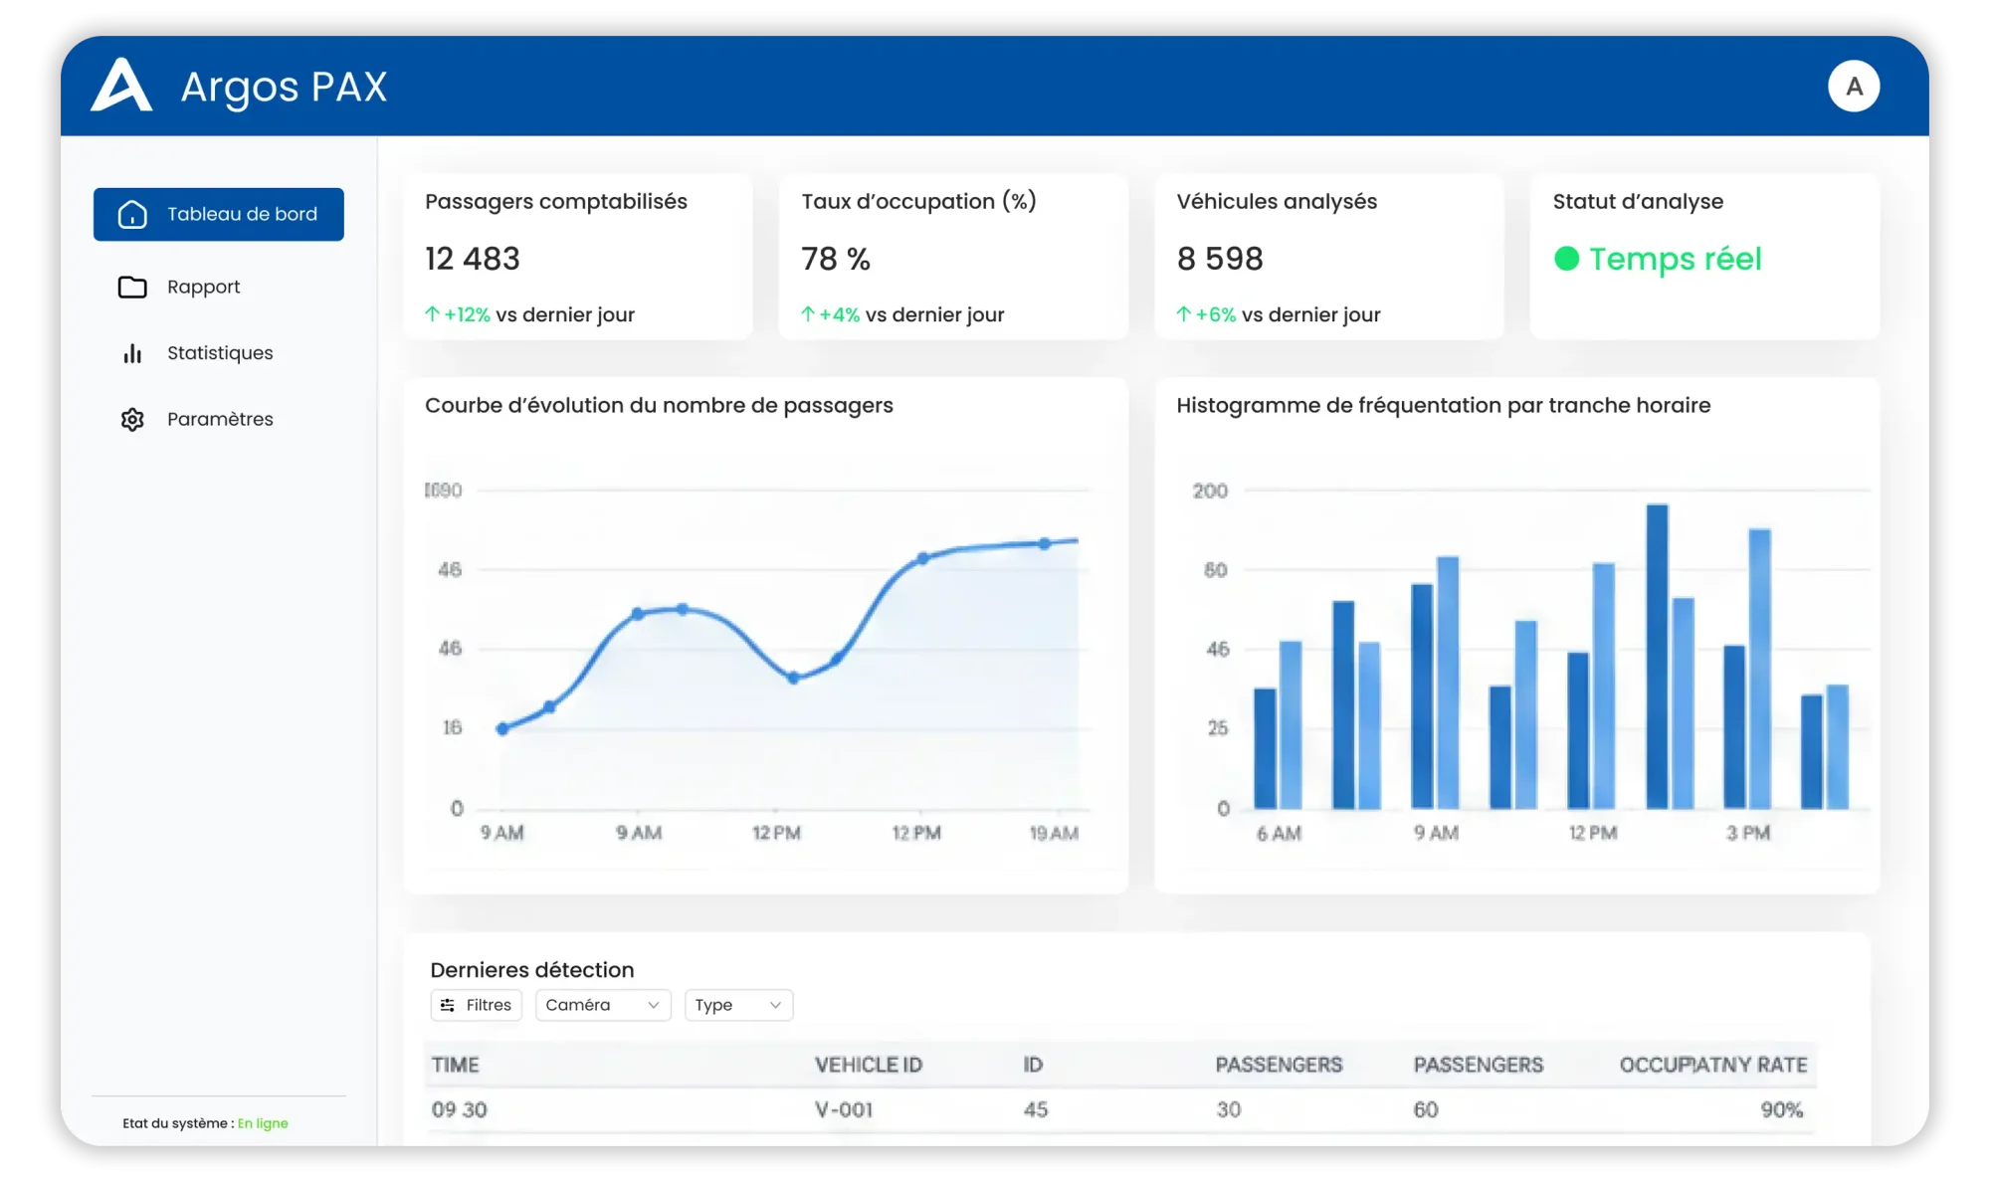Select Paramètres in the sidebar
The width and height of the screenshot is (1990, 1182).
coord(219,420)
